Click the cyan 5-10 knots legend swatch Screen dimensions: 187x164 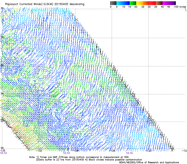point(120,3)
